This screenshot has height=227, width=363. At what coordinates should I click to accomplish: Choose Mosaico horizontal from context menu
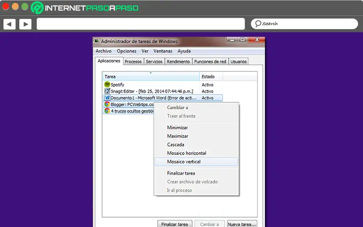click(196, 153)
